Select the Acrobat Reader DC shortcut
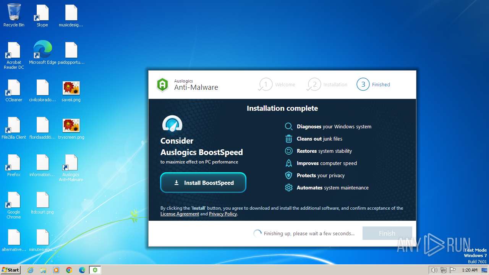Screen dimensions: 489x275 14,56
